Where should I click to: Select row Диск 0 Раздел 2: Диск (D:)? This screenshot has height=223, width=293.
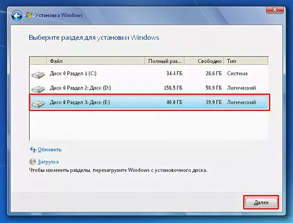(x=149, y=88)
